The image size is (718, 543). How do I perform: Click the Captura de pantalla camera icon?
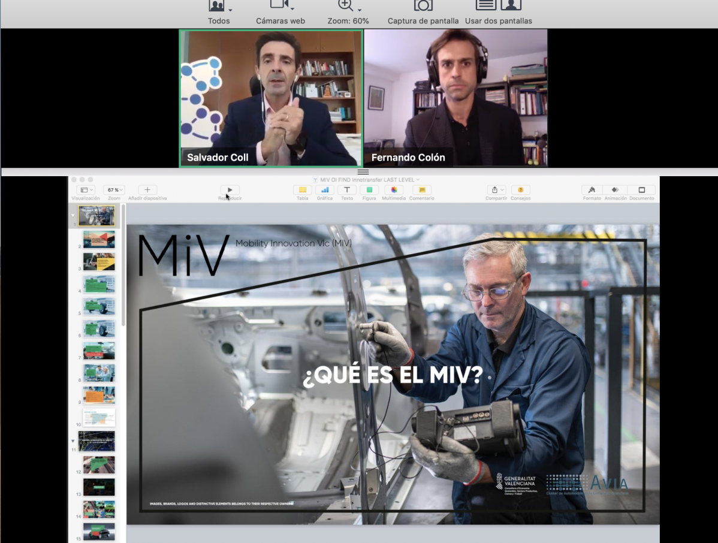423,5
